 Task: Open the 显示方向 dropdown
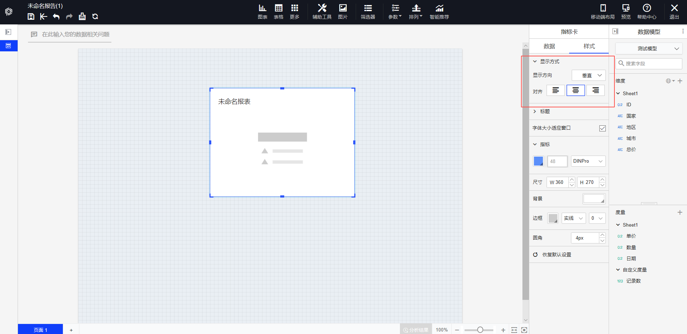click(x=589, y=75)
